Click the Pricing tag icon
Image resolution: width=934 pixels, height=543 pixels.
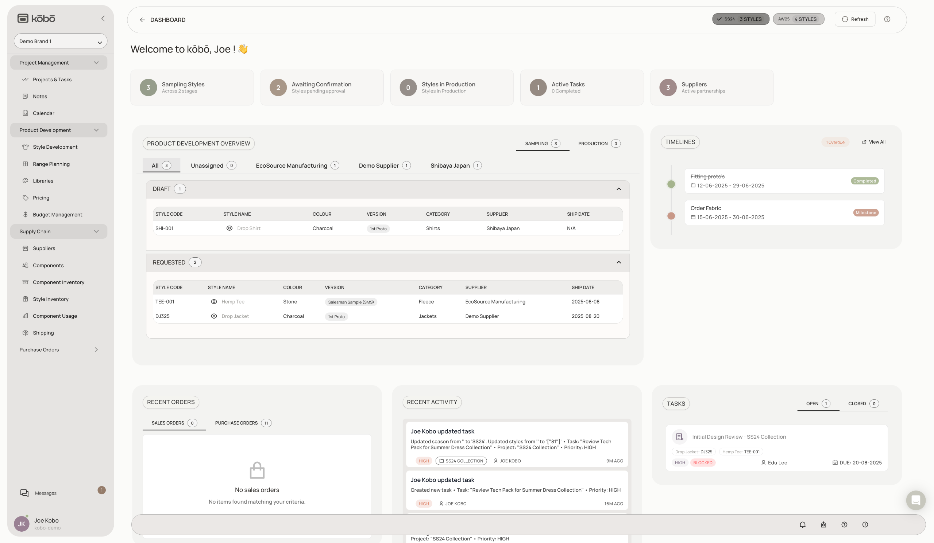[25, 198]
